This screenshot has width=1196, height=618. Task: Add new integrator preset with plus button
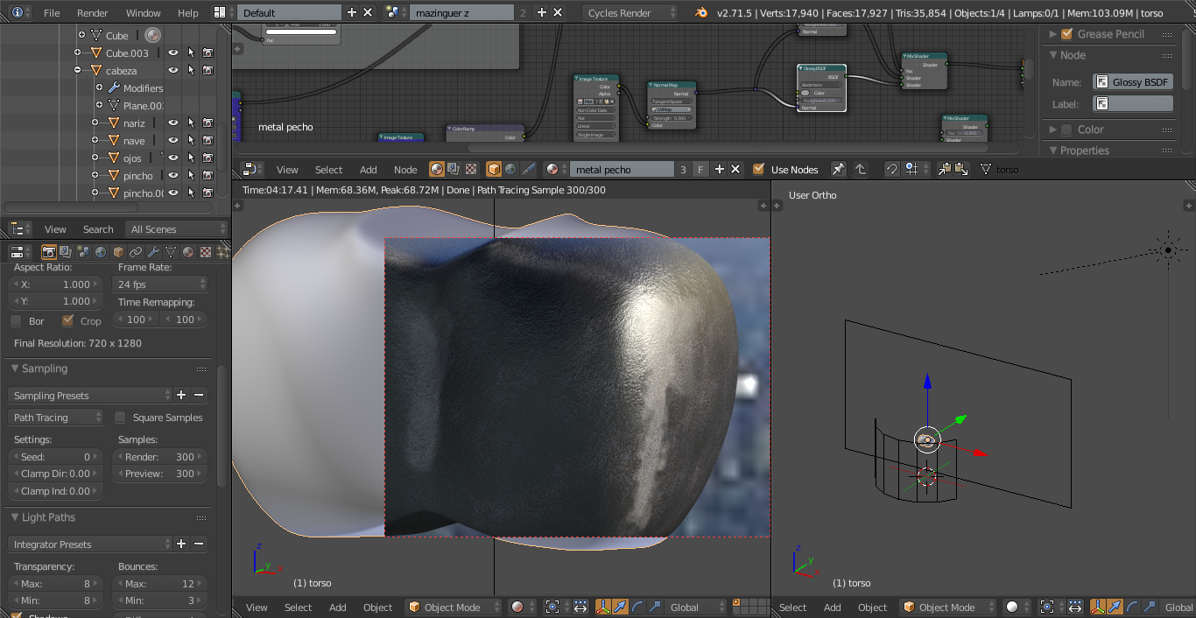pos(181,544)
